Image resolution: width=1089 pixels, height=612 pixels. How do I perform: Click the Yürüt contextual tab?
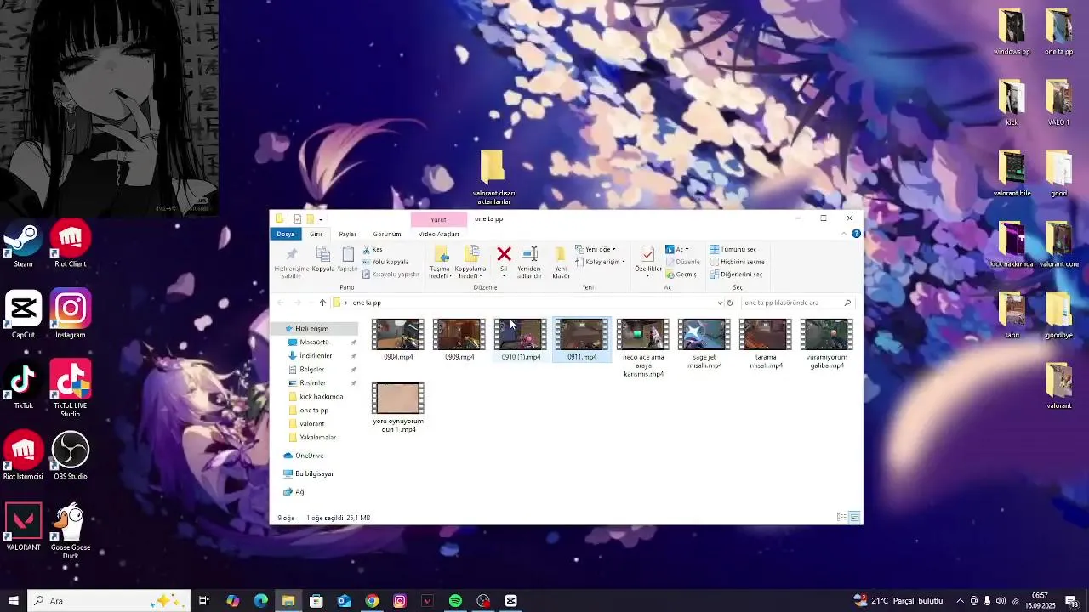click(439, 219)
